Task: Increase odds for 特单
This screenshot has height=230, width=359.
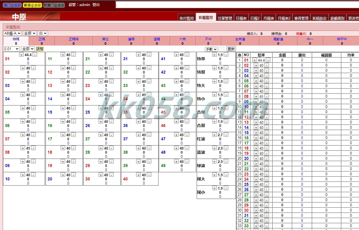Action: pyautogui.click(x=215, y=55)
